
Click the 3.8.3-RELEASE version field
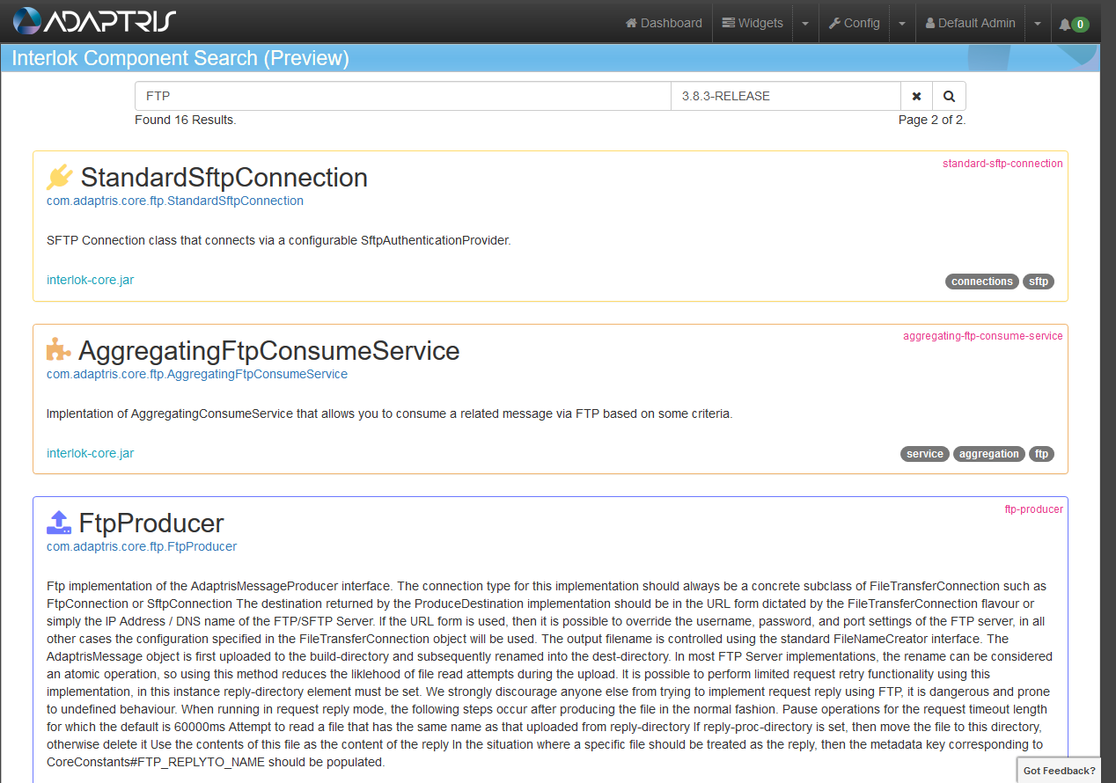(786, 96)
